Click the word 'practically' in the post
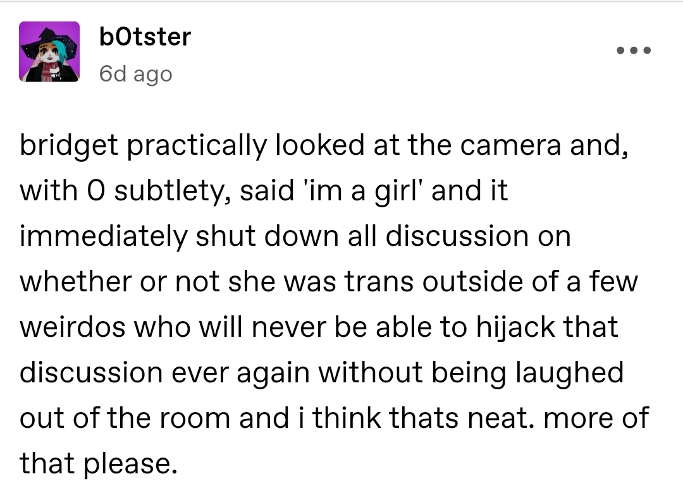This screenshot has height=498, width=683. click(x=197, y=146)
